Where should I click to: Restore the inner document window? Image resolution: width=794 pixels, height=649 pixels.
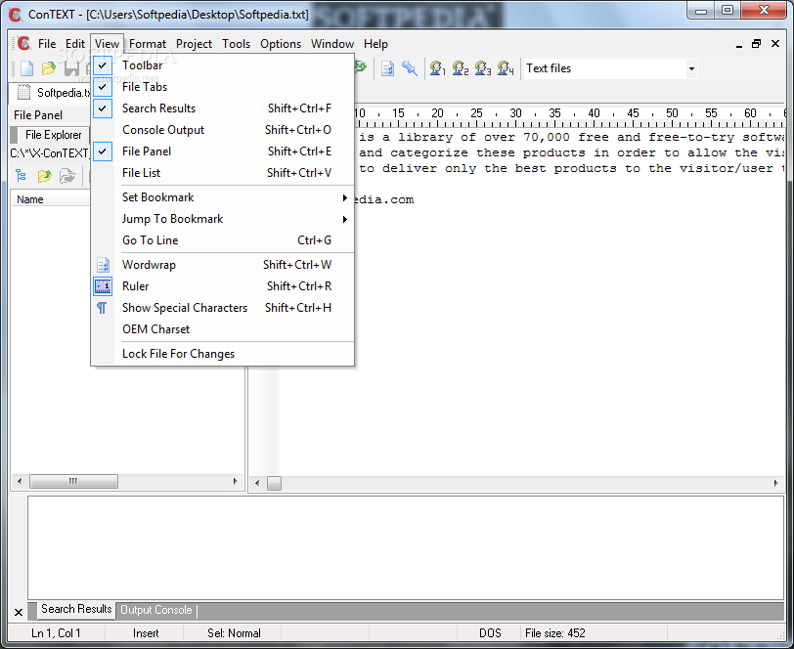pos(757,44)
